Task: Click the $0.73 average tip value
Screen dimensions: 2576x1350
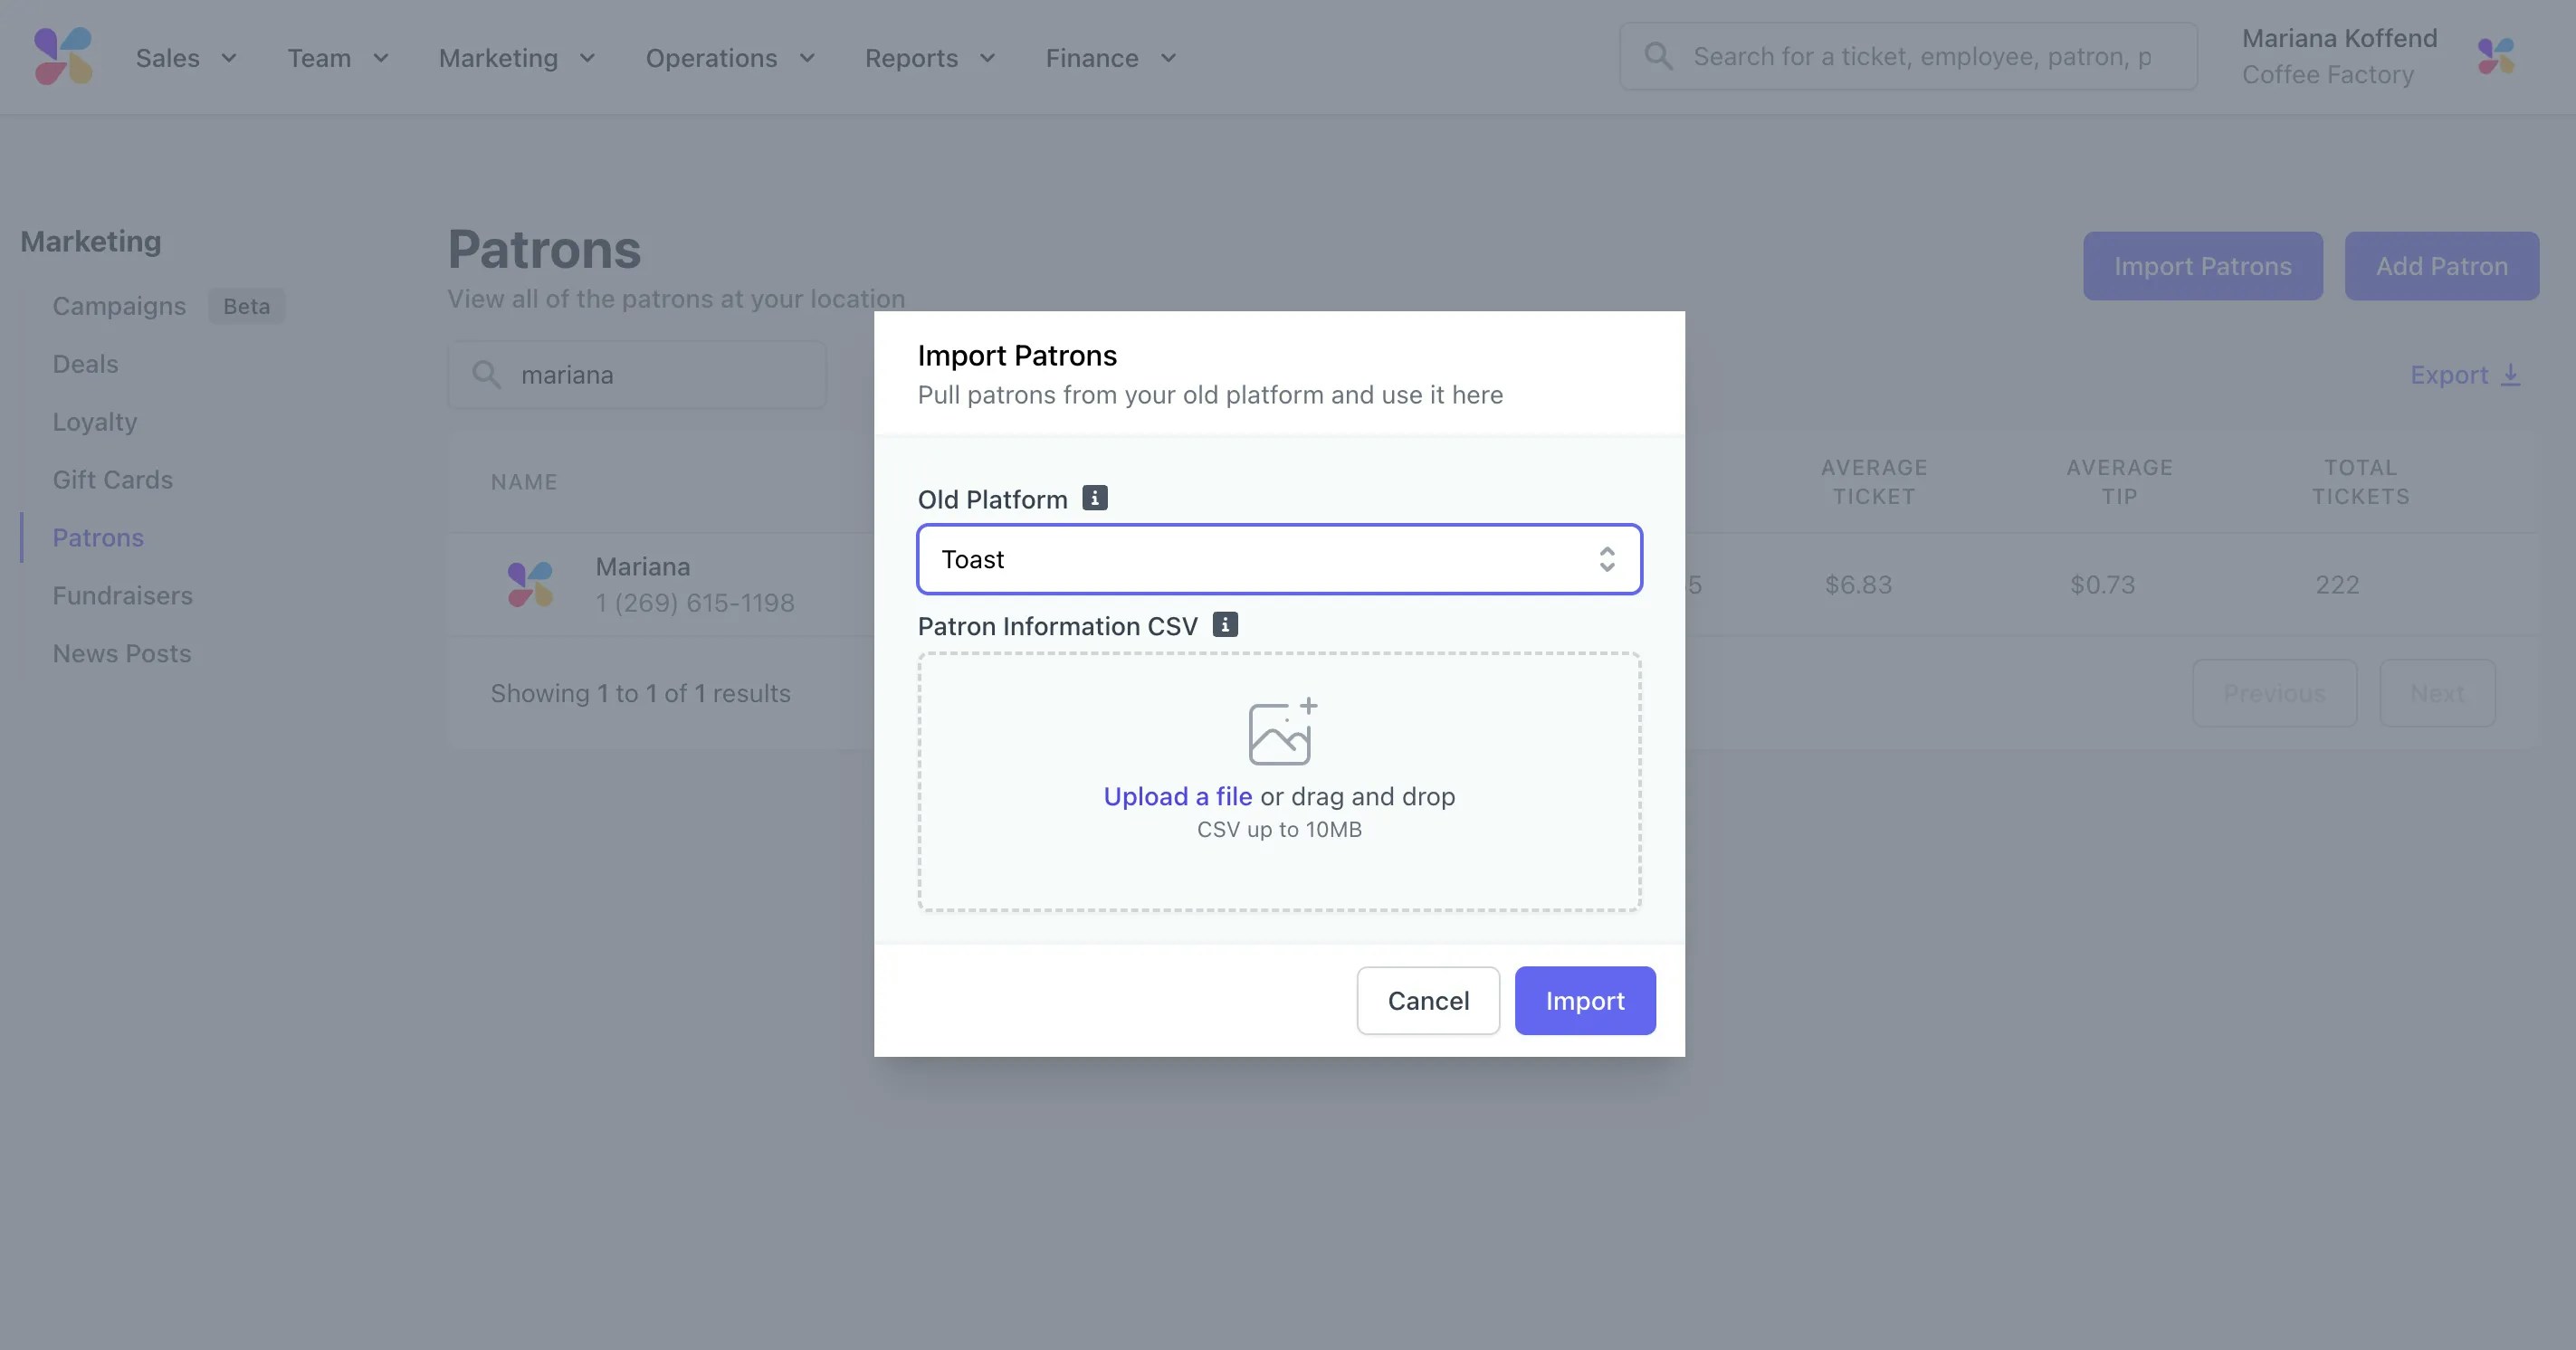Action: pos(2102,585)
